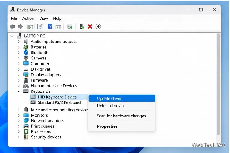
Task: Click the Batteries category icon
Action: [26, 47]
